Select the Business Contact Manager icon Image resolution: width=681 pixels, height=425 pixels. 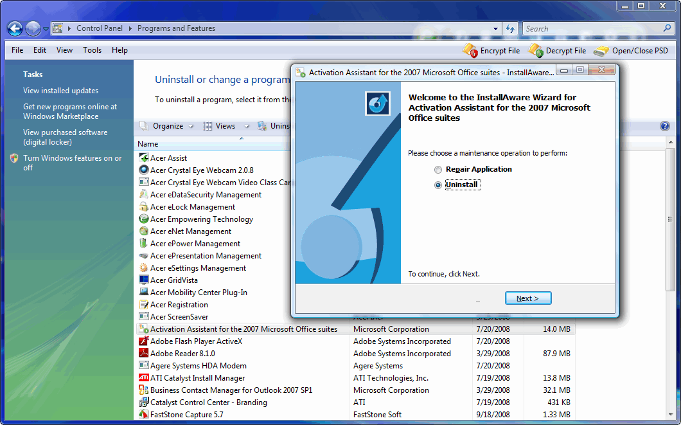(x=144, y=390)
